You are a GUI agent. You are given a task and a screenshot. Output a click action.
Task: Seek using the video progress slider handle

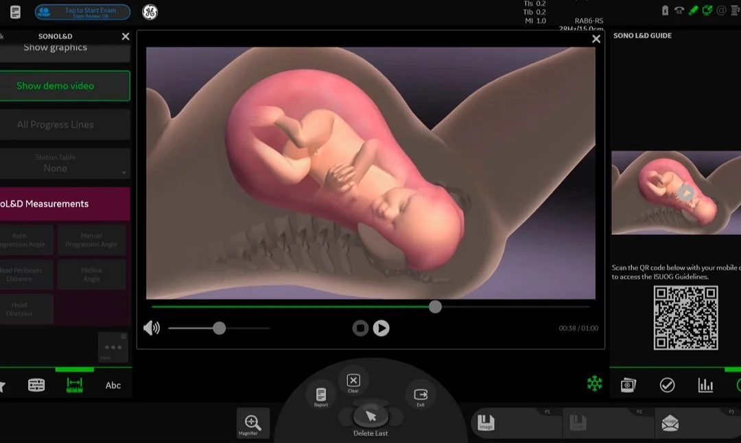tap(435, 307)
